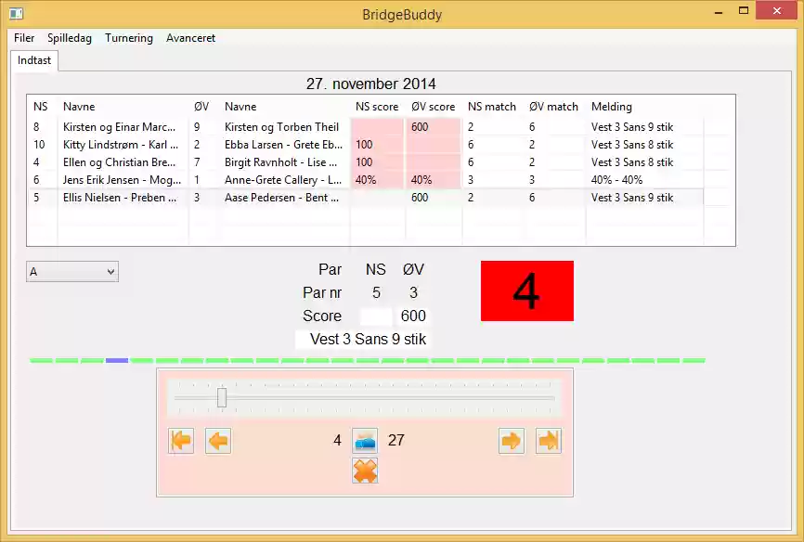Image resolution: width=804 pixels, height=542 pixels.
Task: Go back one board using the previous arrow icon
Action: pyautogui.click(x=218, y=441)
